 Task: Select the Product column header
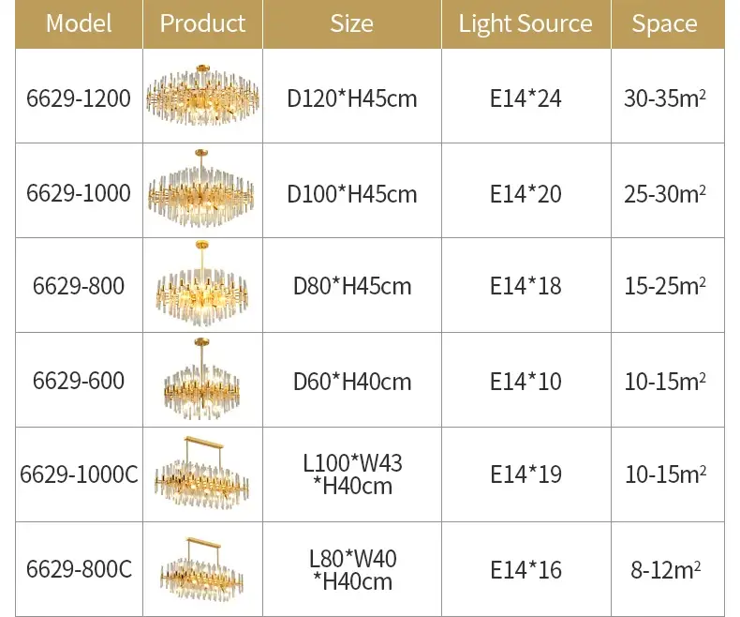click(x=202, y=23)
